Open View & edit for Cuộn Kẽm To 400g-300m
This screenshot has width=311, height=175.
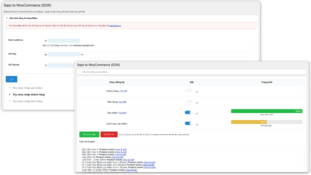pyautogui.click(x=131, y=170)
